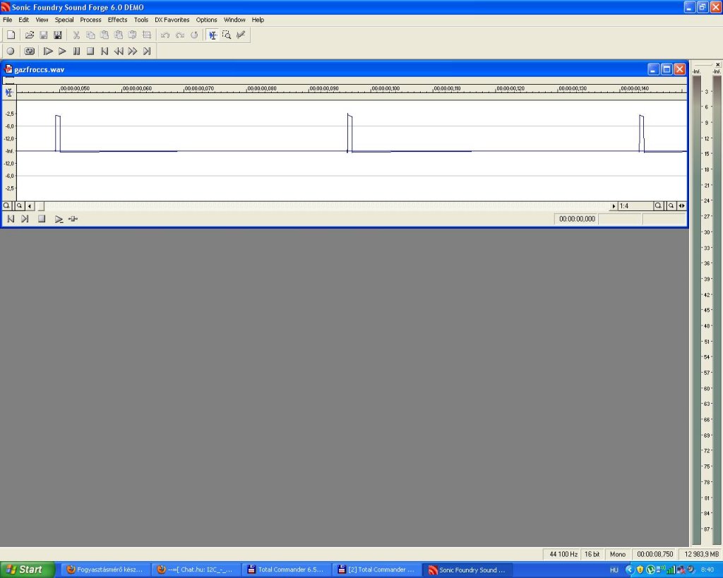The image size is (723, 578).
Task: Click Go to End in gazfroccs.wav window
Action: (x=25, y=219)
